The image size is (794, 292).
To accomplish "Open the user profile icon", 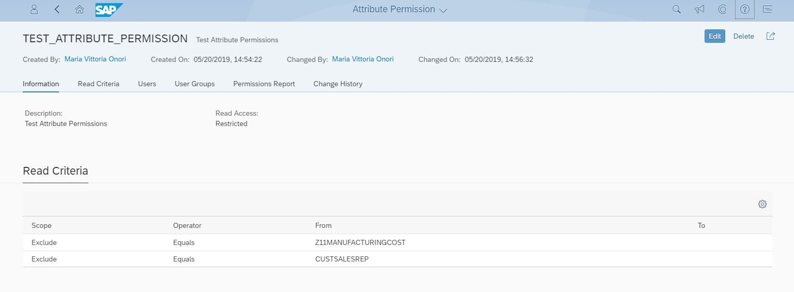I will click(x=34, y=9).
